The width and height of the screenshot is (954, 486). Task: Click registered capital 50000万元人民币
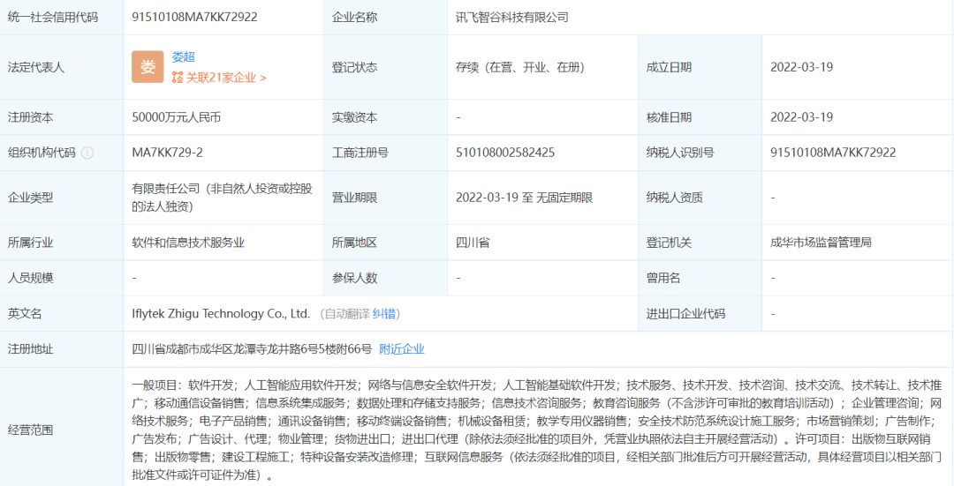click(x=177, y=117)
